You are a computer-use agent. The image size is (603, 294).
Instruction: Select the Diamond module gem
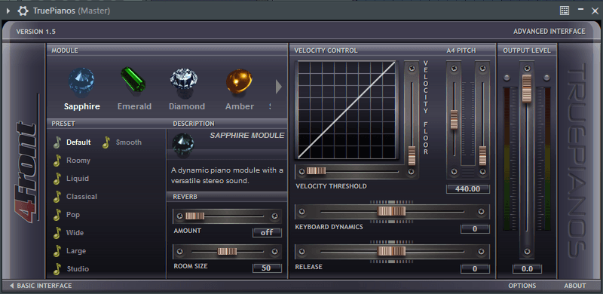pyautogui.click(x=184, y=81)
